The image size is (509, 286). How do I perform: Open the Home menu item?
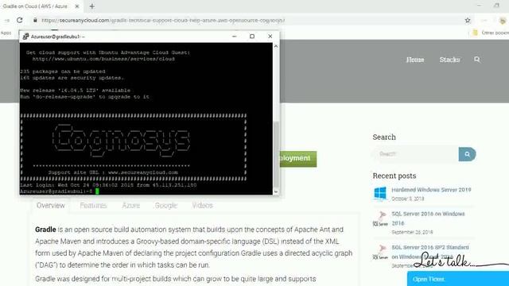[415, 60]
